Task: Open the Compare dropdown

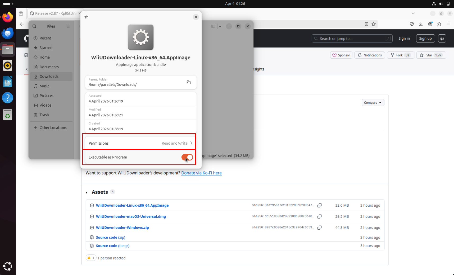Action: [x=373, y=102]
